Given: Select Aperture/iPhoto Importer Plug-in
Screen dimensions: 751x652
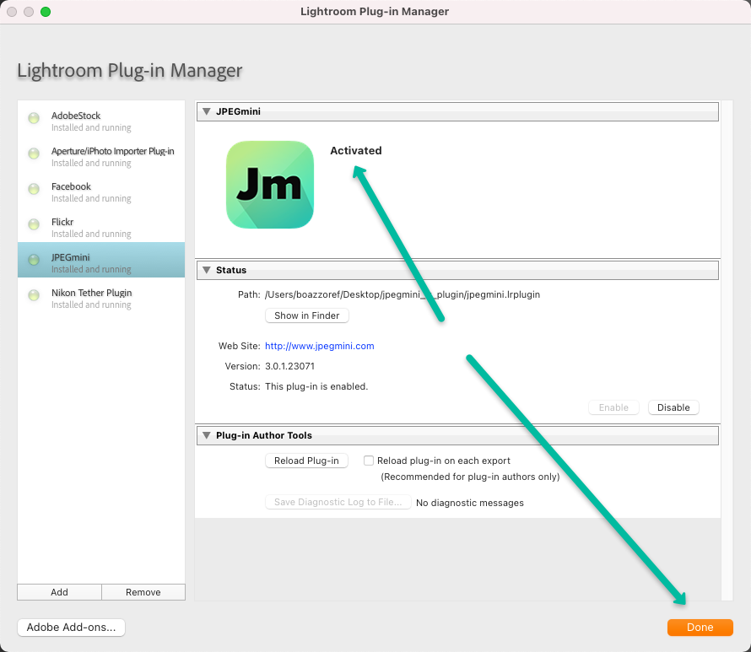Looking at the screenshot, I should coord(101,154).
